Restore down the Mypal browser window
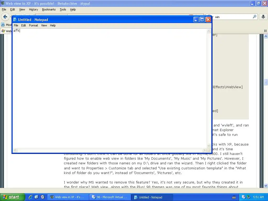Screen dimensions: 268x201 point(258,3)
